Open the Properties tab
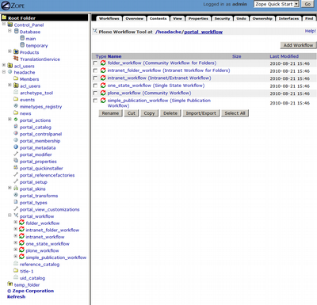 pos(198,18)
